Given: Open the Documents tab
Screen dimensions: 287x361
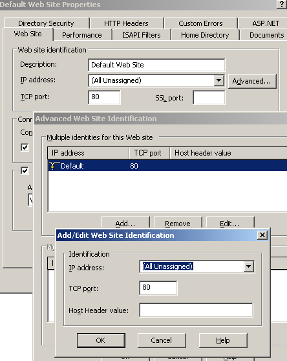Looking at the screenshot, I should (264, 35).
